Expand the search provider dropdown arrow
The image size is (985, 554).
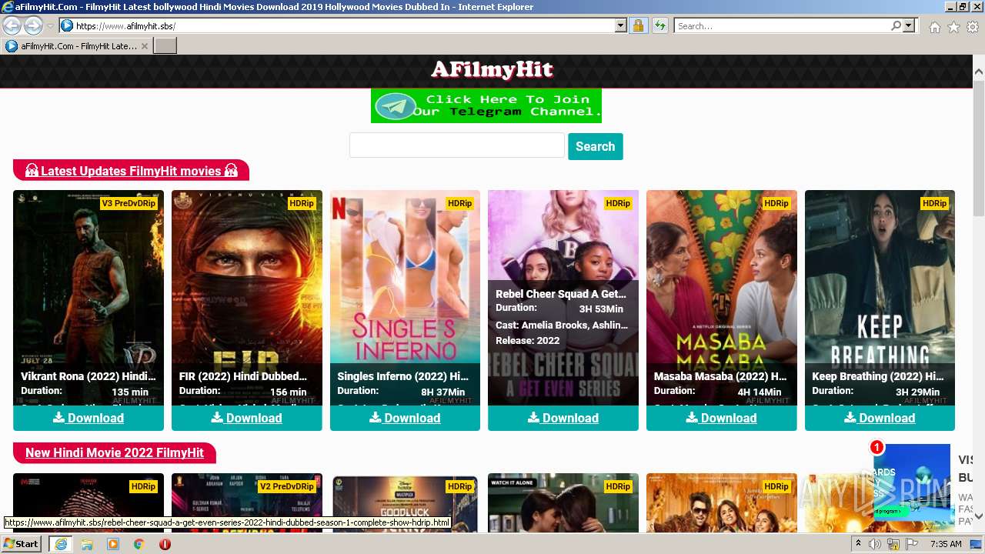pyautogui.click(x=909, y=25)
